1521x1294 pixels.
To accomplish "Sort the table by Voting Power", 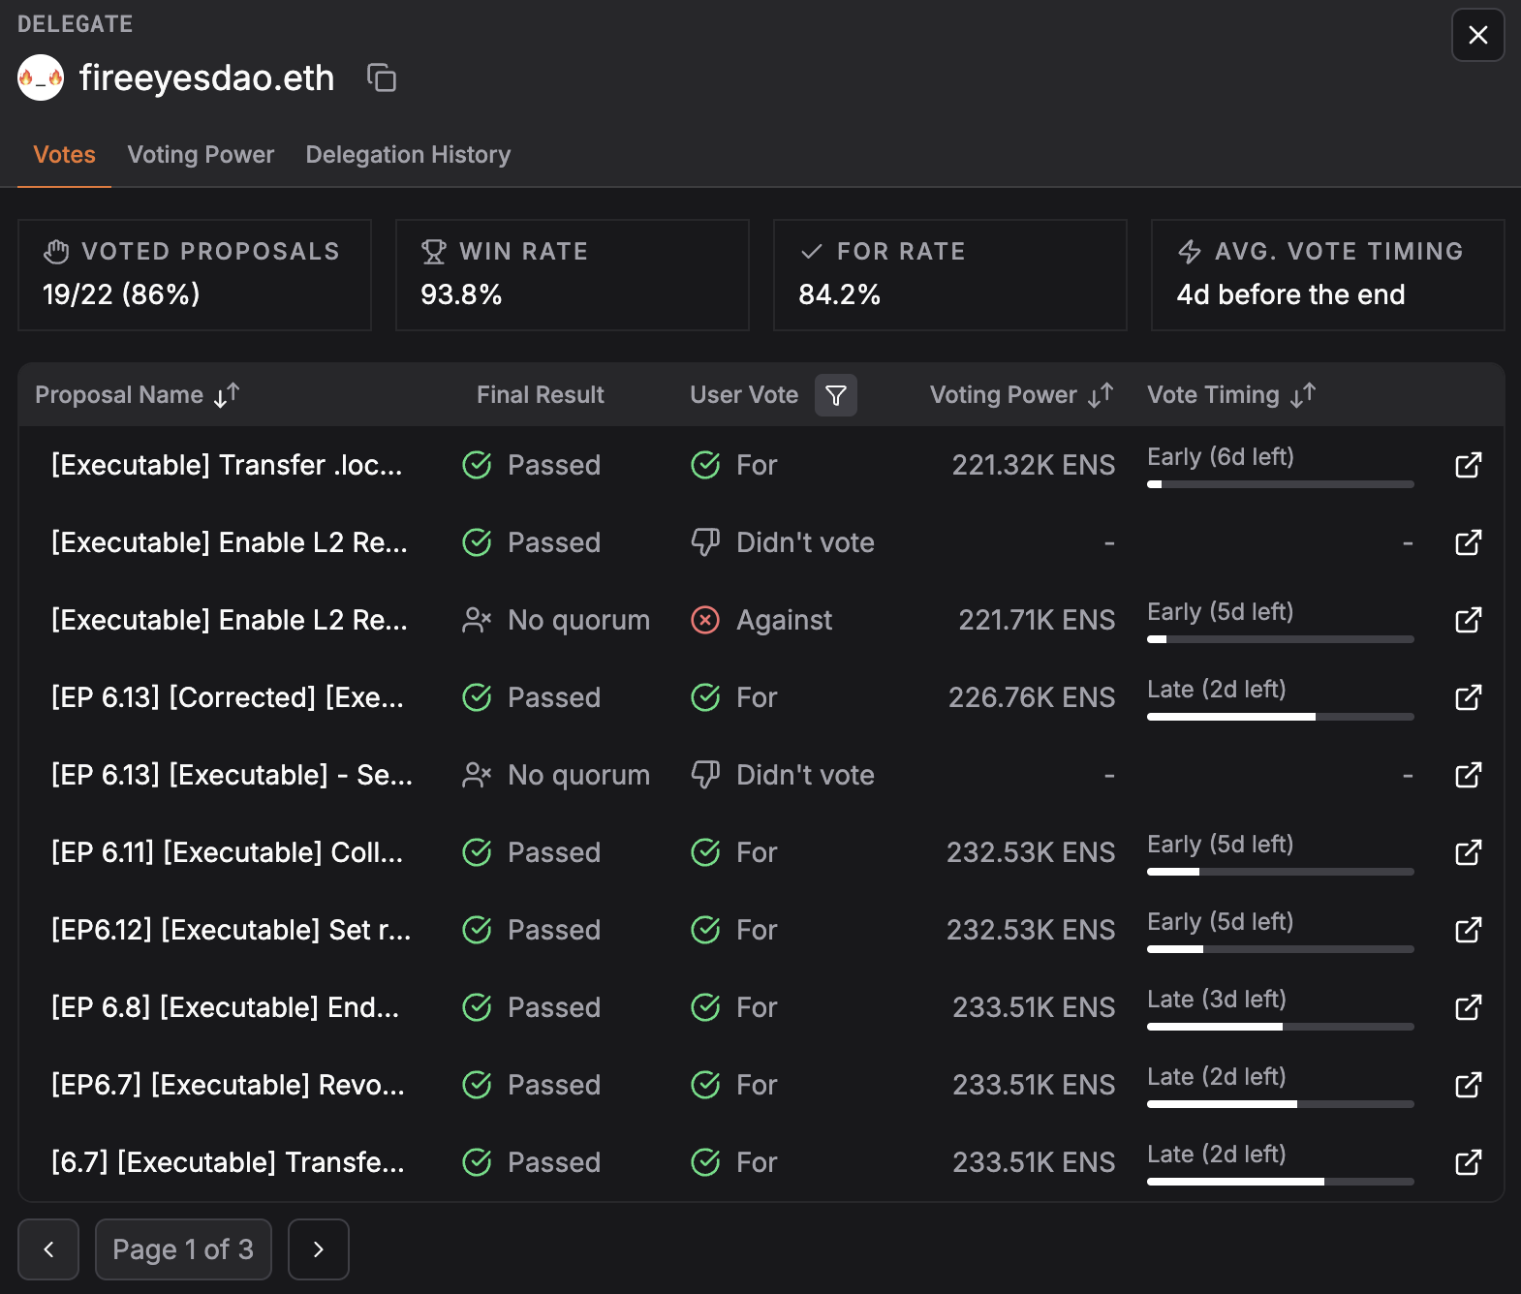I will coord(1100,395).
